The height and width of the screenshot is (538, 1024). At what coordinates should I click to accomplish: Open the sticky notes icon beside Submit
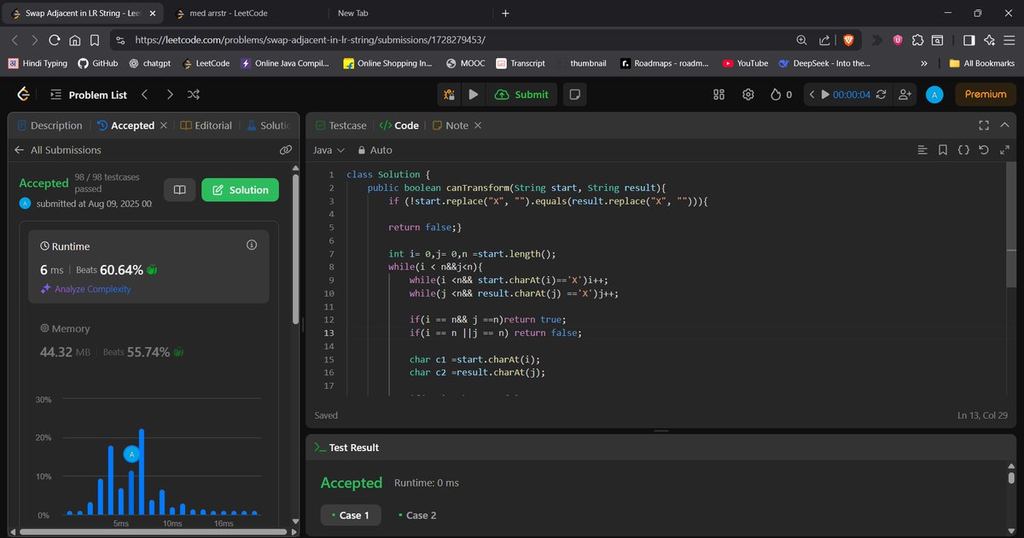coord(575,95)
